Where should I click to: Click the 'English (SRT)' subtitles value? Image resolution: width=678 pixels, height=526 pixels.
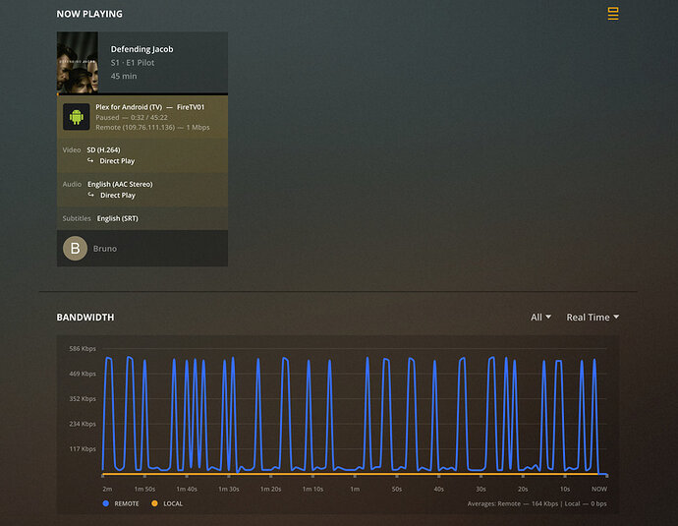[x=118, y=218]
